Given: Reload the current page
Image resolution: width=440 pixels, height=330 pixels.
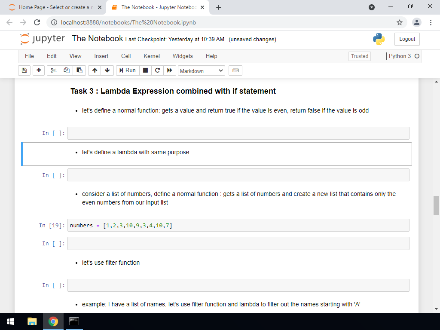Looking at the screenshot, I should click(x=37, y=22).
